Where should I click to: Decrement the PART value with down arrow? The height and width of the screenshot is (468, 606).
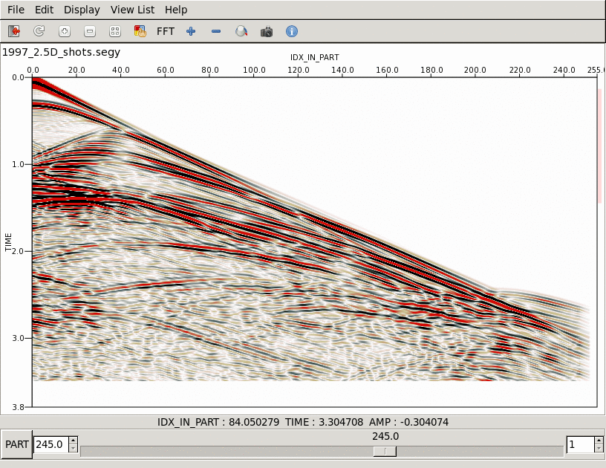pos(74,449)
